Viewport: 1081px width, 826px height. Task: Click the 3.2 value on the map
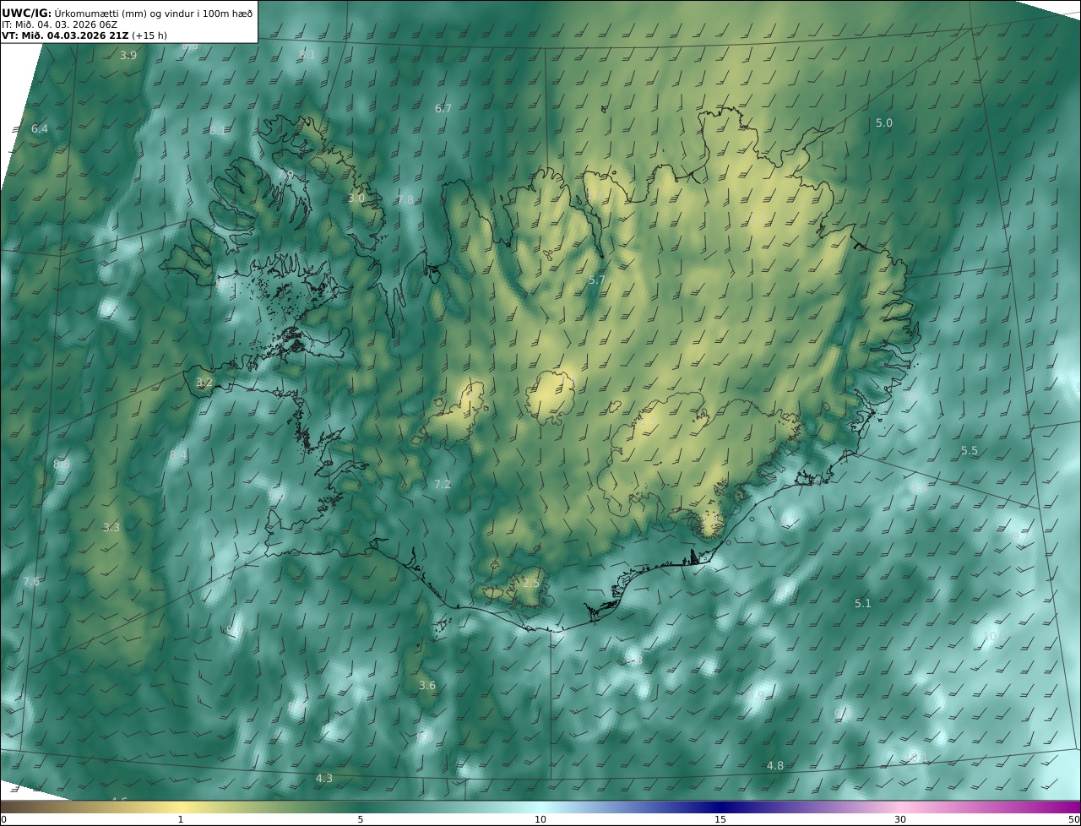tap(204, 383)
